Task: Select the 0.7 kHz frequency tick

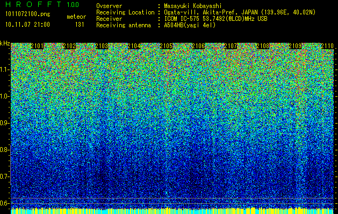Action: (x=5, y=176)
